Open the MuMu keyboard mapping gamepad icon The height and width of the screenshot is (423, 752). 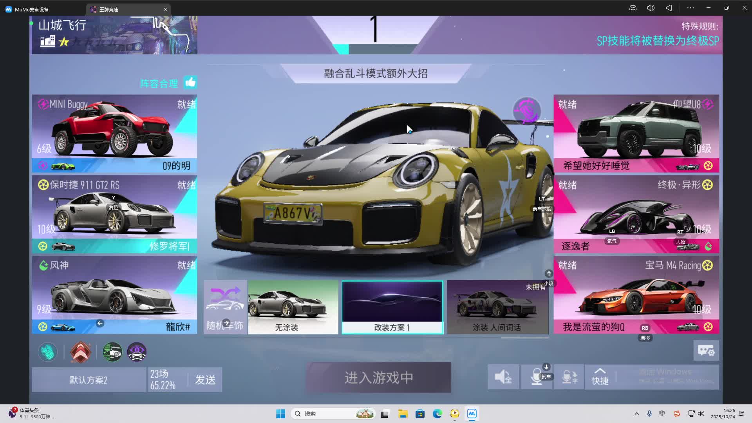633,8
